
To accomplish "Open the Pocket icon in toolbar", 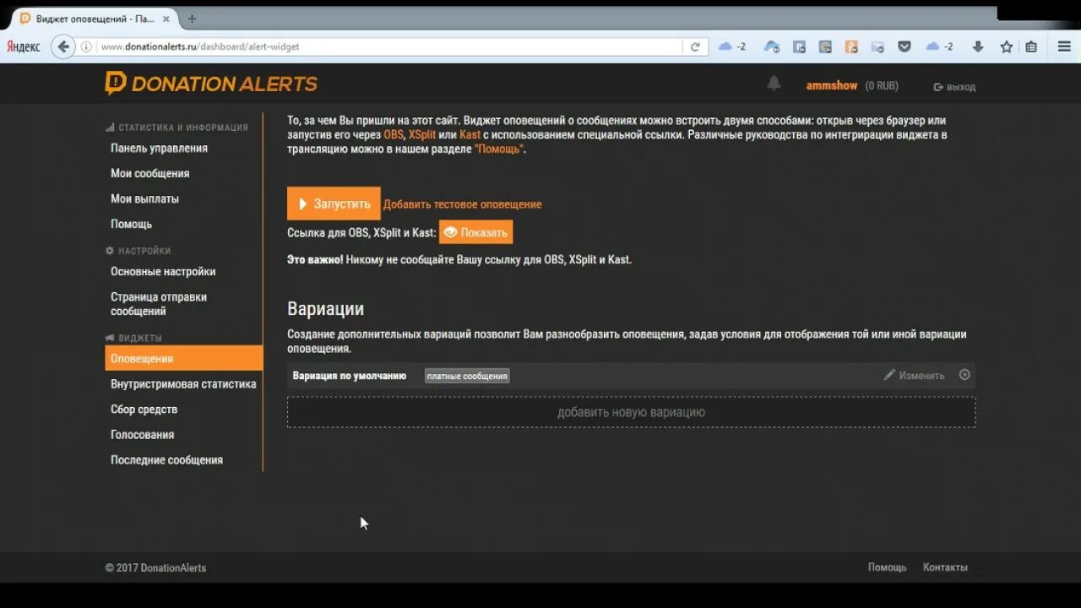I will coord(904,47).
